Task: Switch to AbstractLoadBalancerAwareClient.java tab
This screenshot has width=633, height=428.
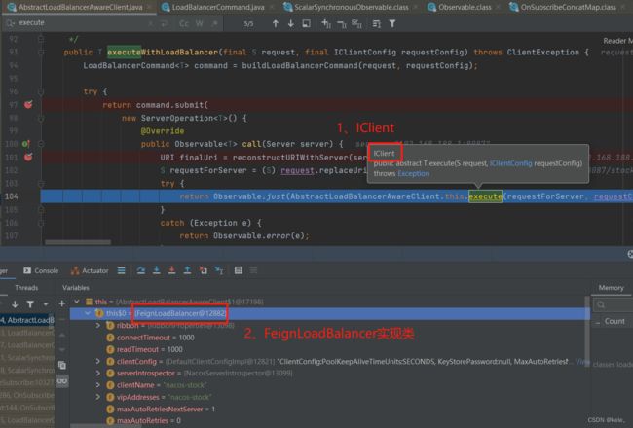Action: [x=80, y=7]
